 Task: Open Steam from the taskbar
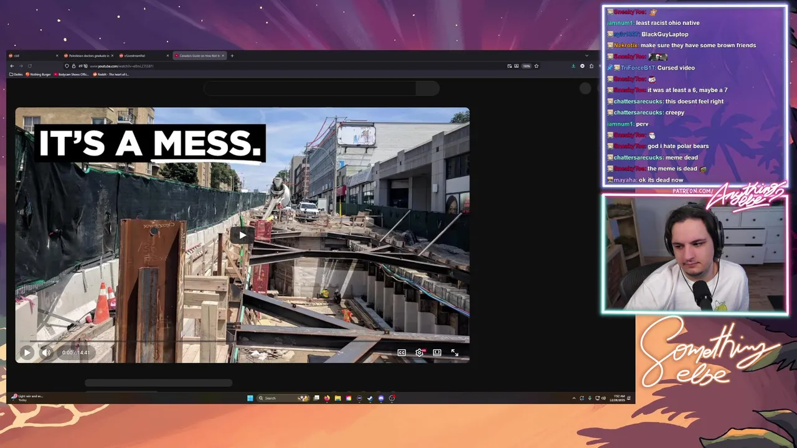[370, 398]
